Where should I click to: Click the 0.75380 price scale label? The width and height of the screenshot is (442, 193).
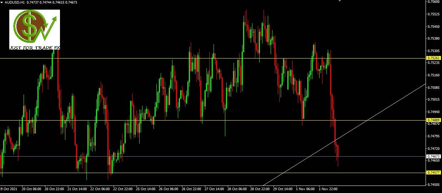[x=434, y=38]
